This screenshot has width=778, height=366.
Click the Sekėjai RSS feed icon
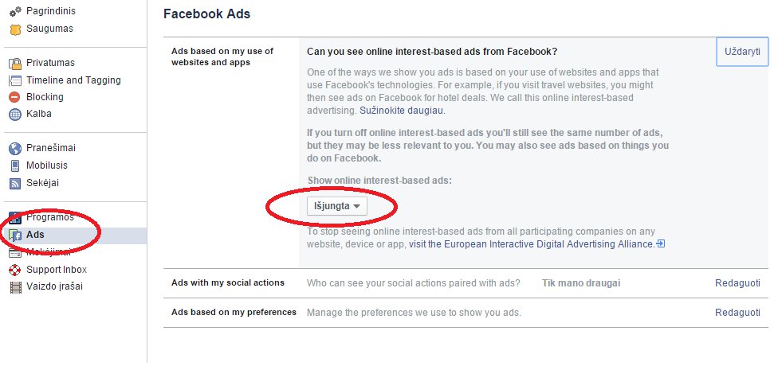[15, 183]
